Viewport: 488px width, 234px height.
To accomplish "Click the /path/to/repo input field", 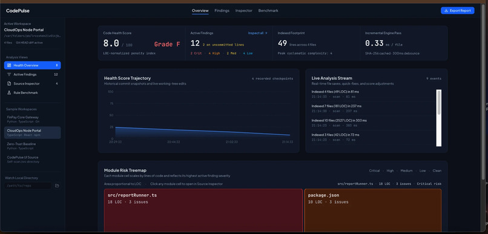I will (x=28, y=186).
